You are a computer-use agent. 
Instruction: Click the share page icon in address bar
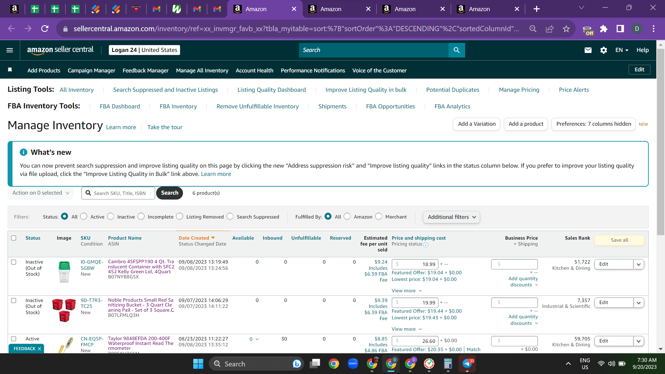click(x=550, y=29)
